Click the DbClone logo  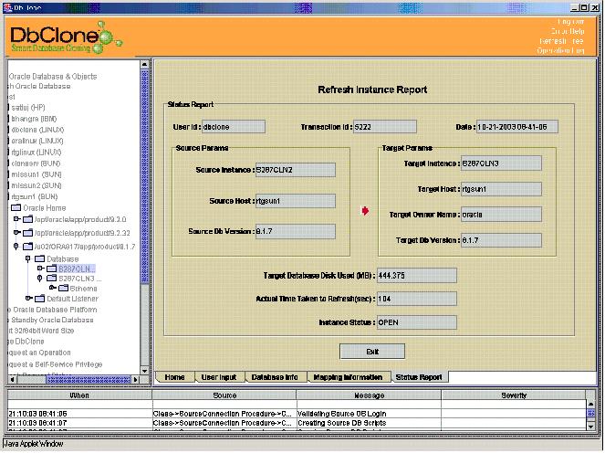click(66, 37)
